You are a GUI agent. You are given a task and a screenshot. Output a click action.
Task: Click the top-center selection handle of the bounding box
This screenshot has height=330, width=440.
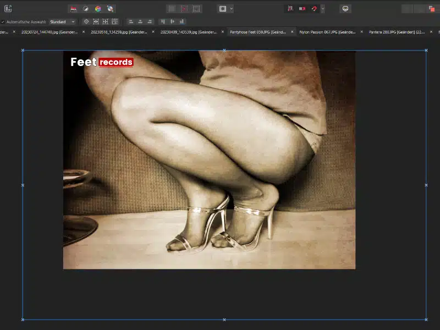(224, 51)
